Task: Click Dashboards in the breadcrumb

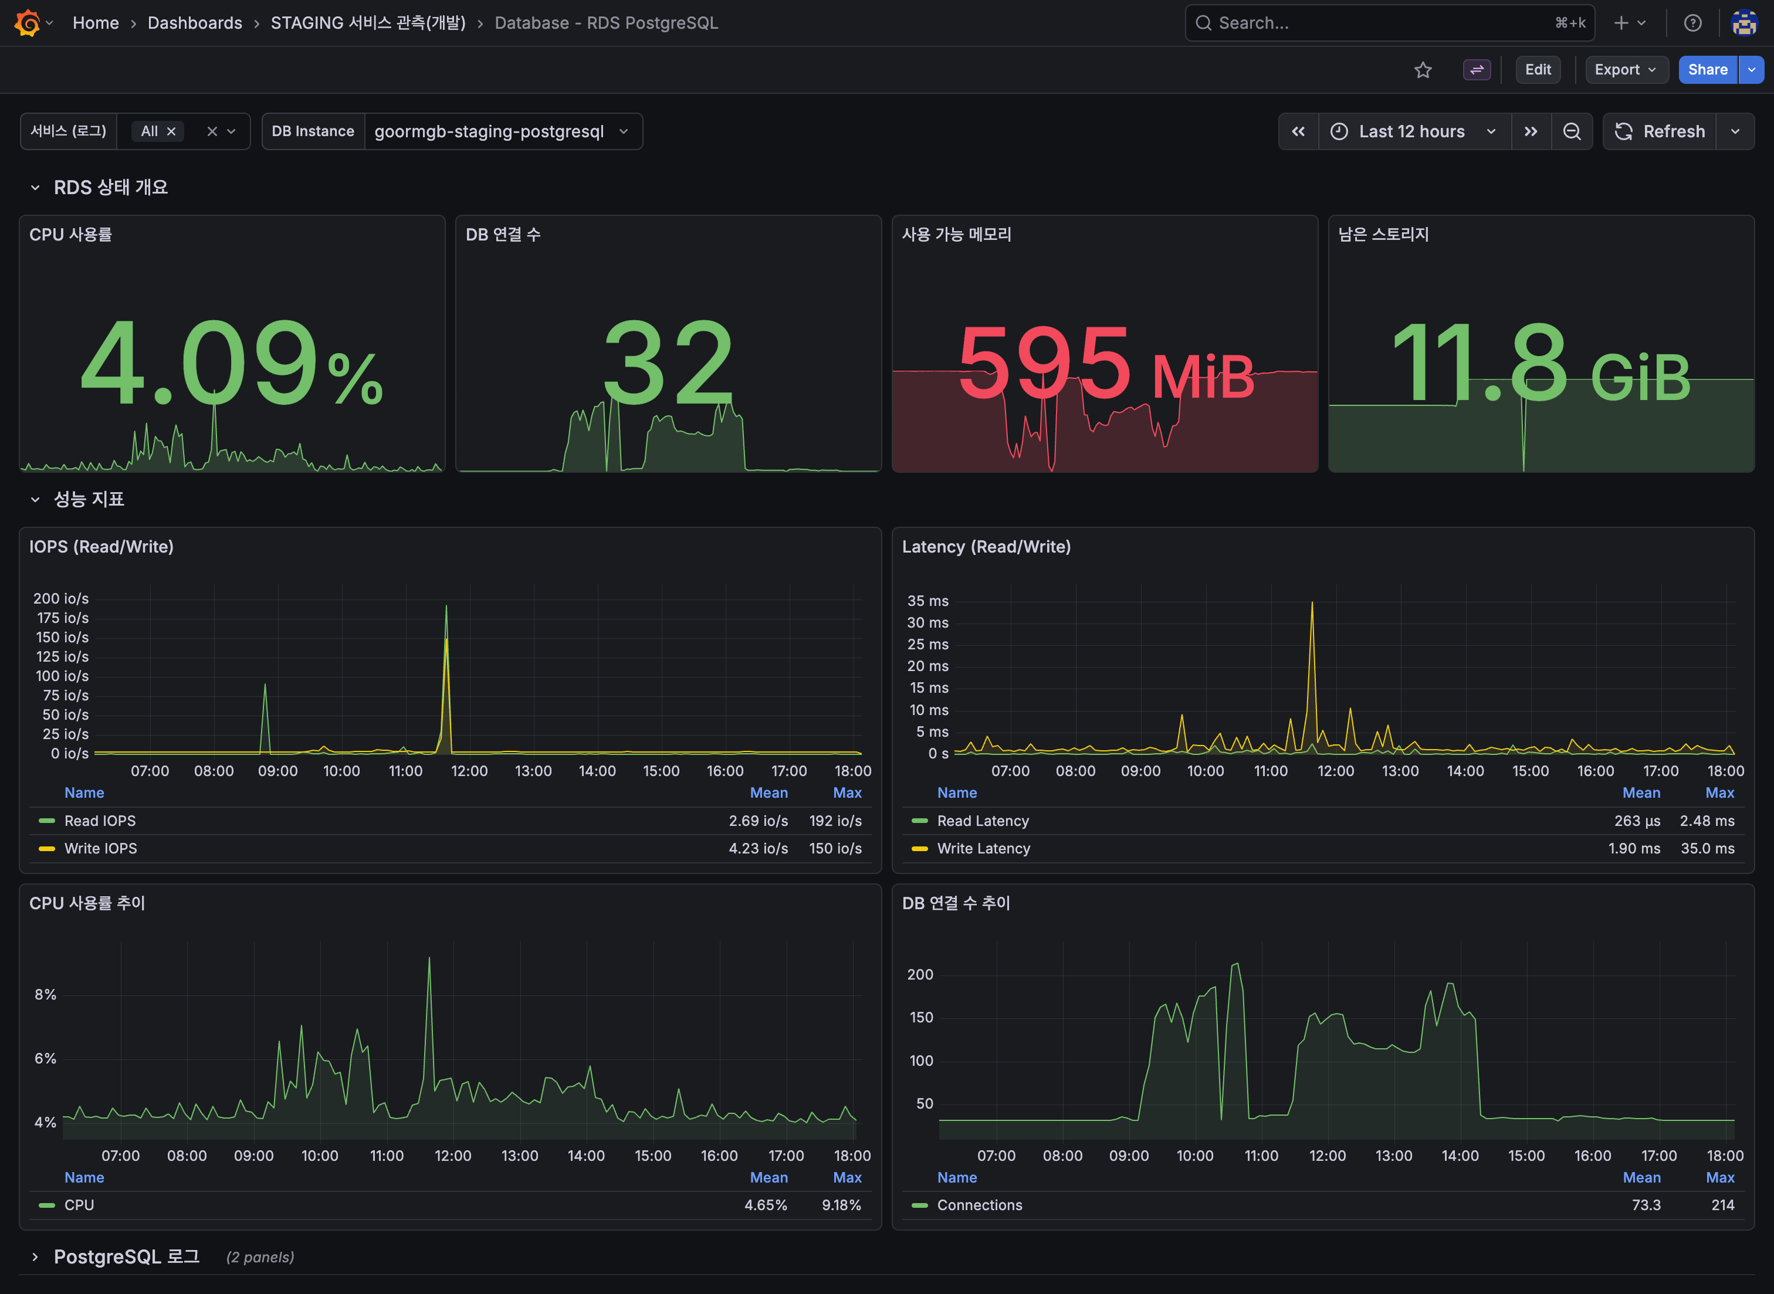Action: pos(195,23)
